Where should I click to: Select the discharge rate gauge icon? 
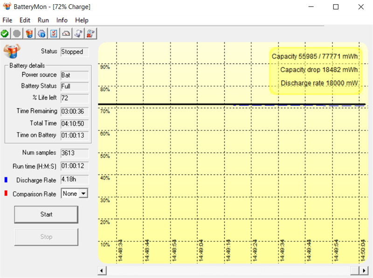66,33
